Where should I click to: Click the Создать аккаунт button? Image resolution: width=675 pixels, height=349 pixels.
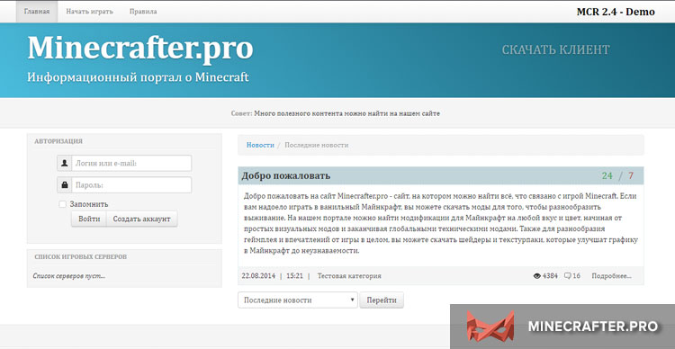(141, 219)
